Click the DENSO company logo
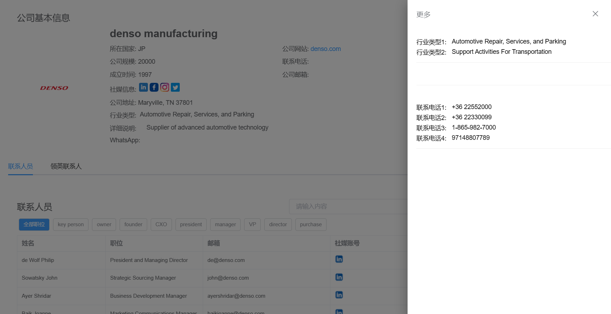The height and width of the screenshot is (314, 611). (54, 88)
